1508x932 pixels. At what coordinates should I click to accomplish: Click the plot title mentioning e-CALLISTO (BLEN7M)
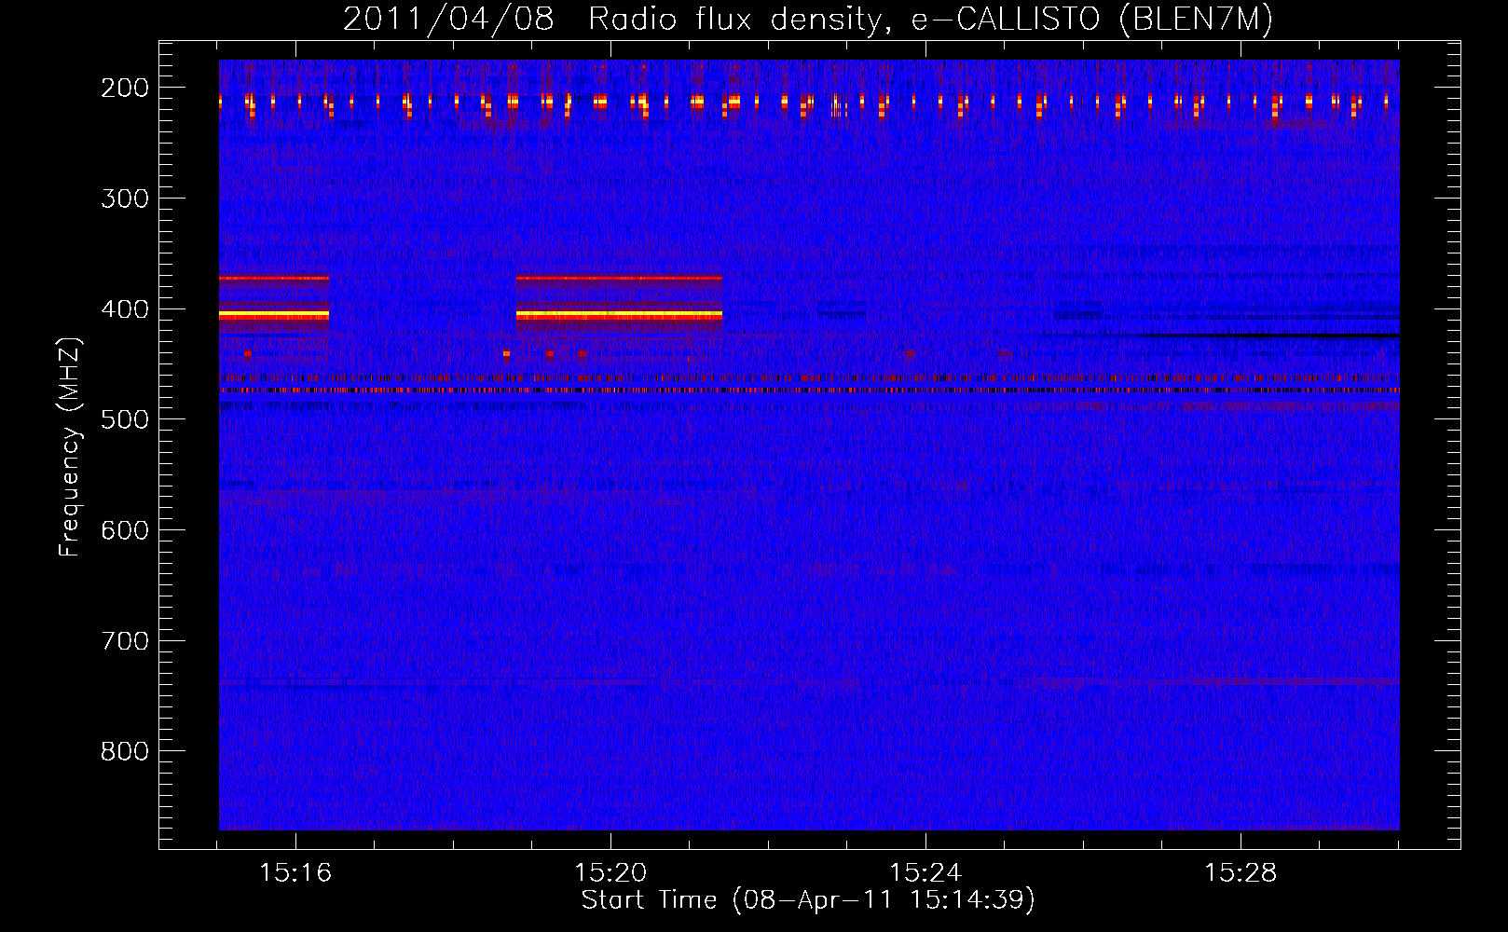(807, 20)
